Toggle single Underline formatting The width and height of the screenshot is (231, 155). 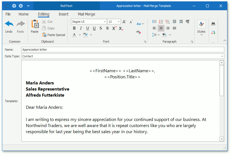(88, 28)
